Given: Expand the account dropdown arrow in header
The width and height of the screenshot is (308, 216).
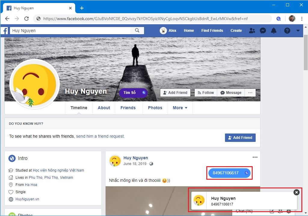Looking at the screenshot, I should pos(298,31).
